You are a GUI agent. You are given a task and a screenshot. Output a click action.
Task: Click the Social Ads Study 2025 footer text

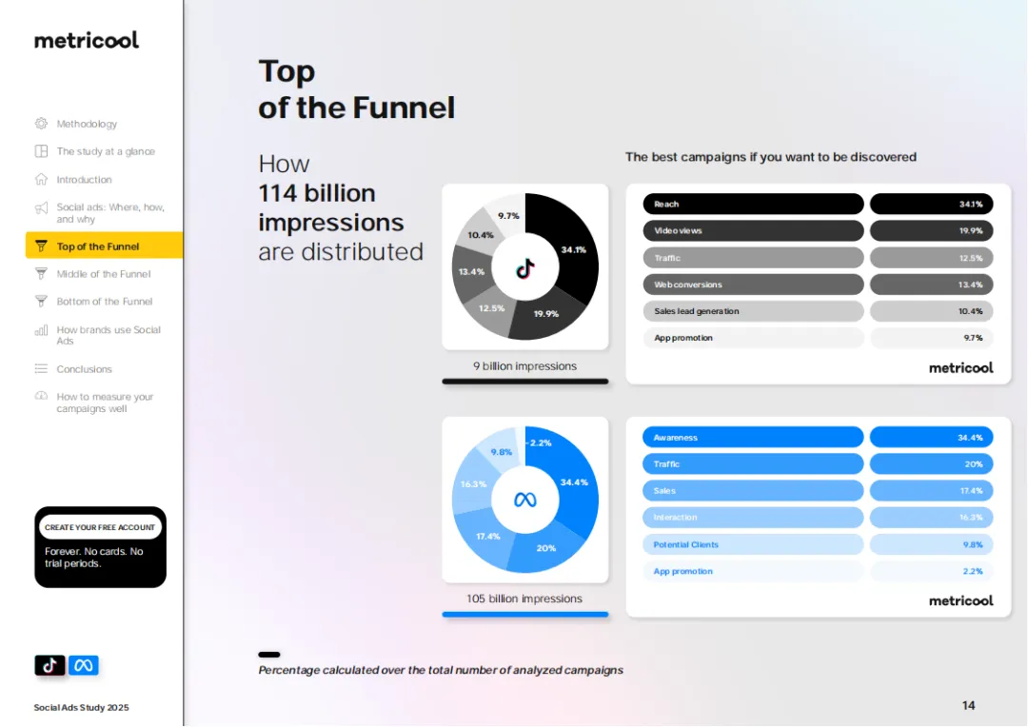81,707
